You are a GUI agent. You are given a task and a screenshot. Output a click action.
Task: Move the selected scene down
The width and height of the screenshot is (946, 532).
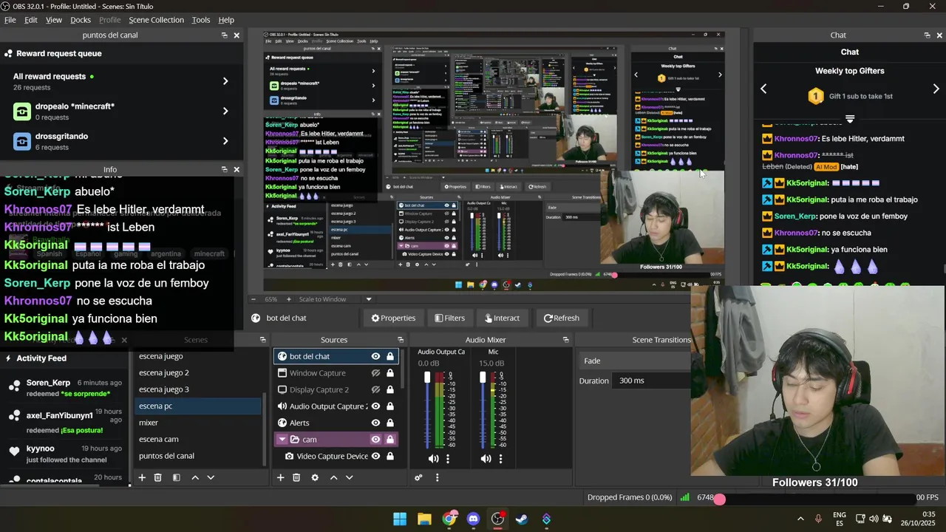point(211,477)
